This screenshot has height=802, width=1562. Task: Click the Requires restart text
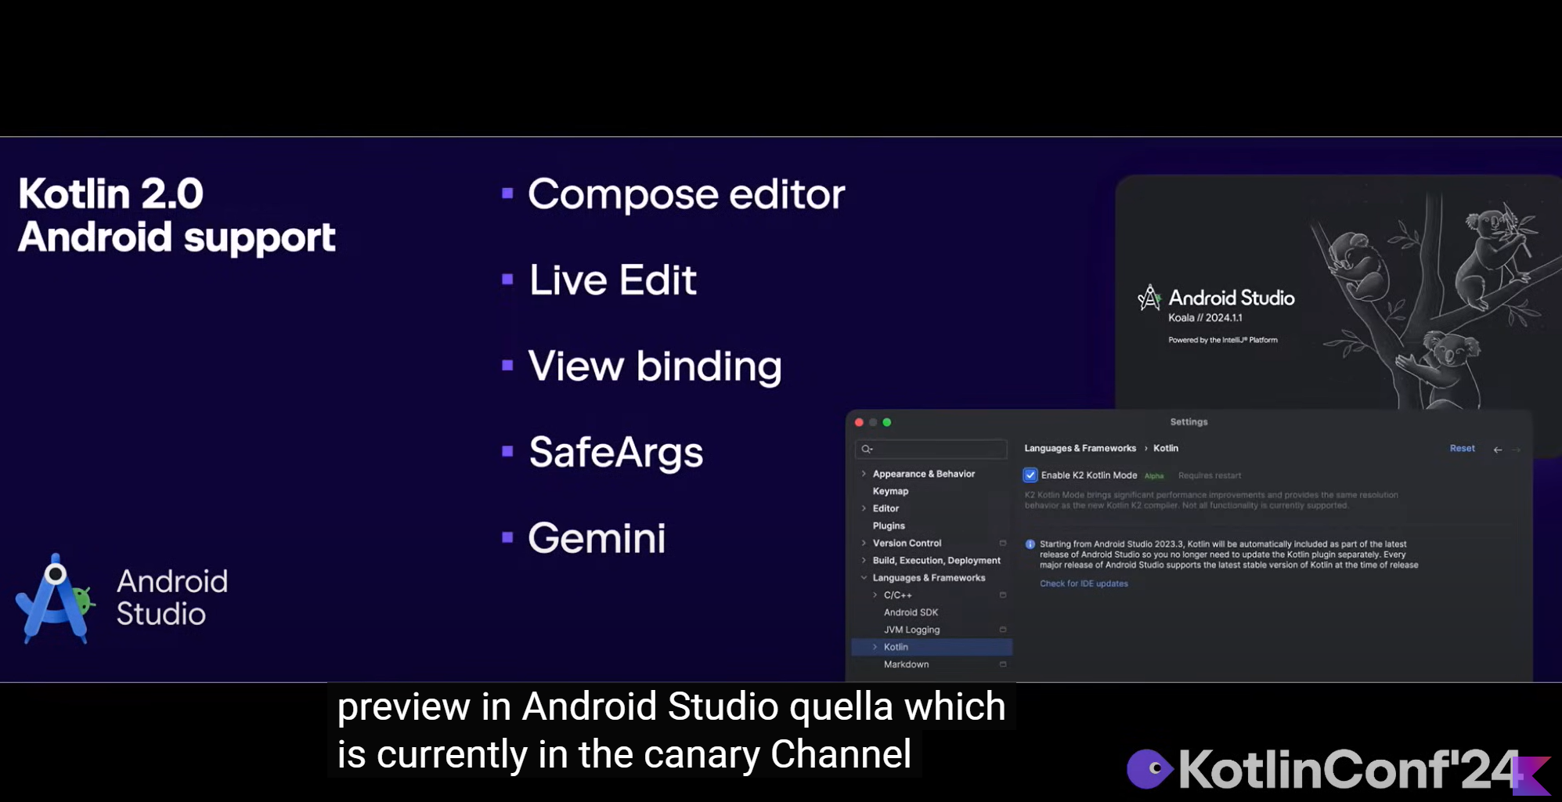pyautogui.click(x=1210, y=475)
